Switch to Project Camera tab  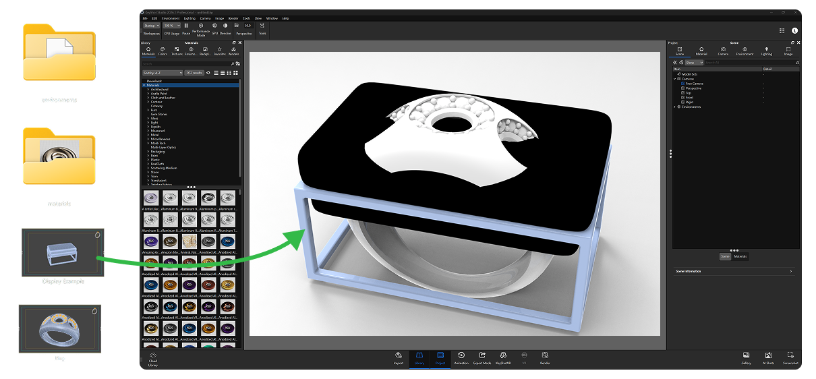click(x=723, y=51)
